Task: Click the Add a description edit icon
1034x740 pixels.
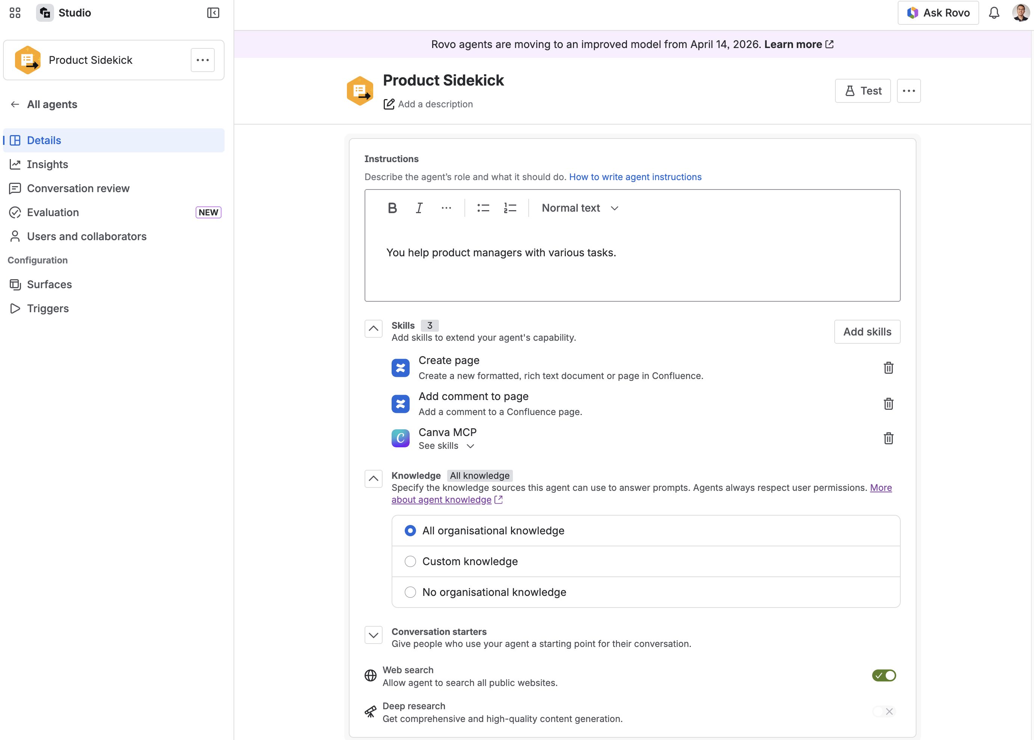Action: tap(389, 104)
